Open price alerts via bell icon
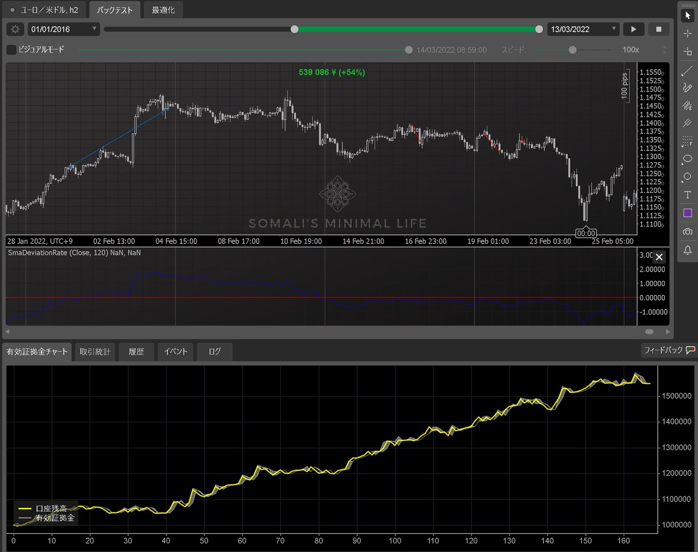This screenshot has height=552, width=698. tap(688, 250)
